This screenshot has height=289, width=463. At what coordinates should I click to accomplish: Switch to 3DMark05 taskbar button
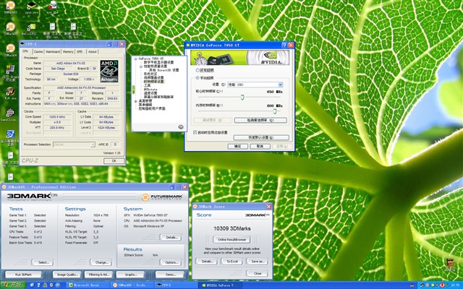pyautogui.click(x=132, y=285)
